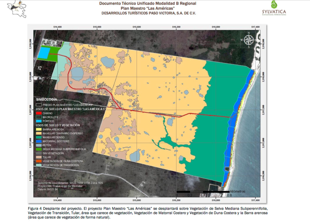Select the orange Vegetación de Duna Costera swatch
Image resolution: width=310 pixels, height=223 pixels.
[x=38, y=161]
